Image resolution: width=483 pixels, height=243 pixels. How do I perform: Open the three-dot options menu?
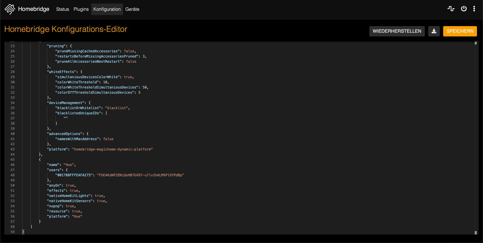(474, 9)
